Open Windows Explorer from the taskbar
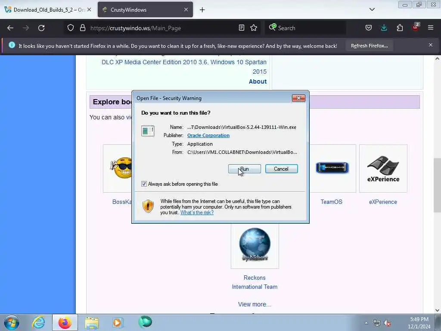This screenshot has height=331, width=441. click(92, 323)
